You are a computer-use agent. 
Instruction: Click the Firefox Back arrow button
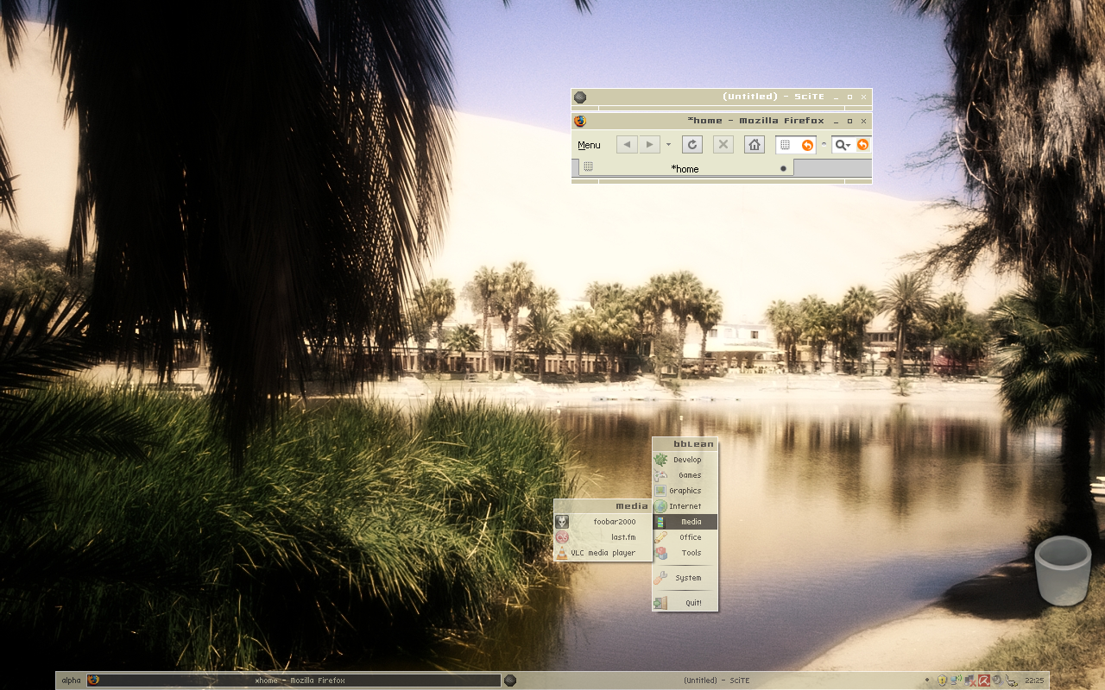pyautogui.click(x=627, y=145)
